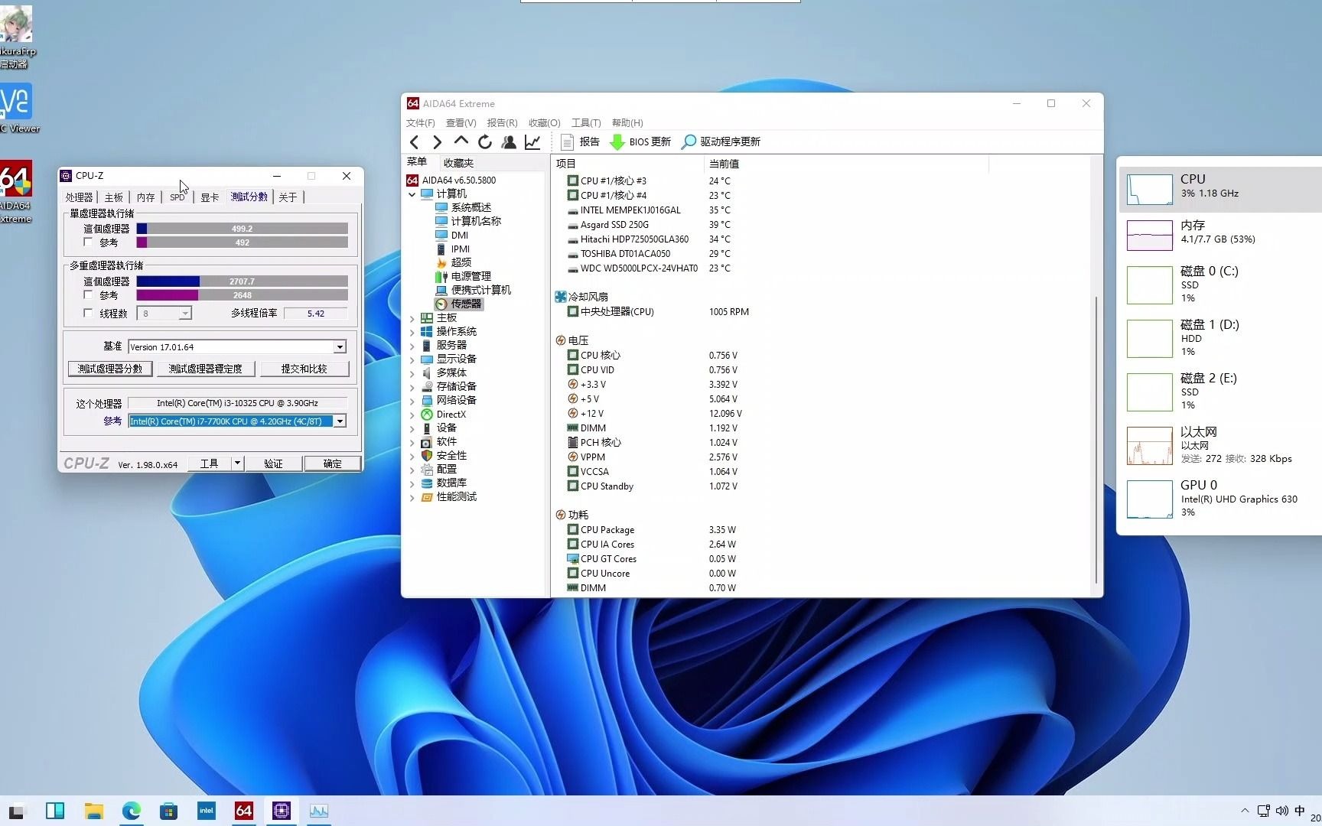
Task: Click 測試處理器分數 button
Action: click(x=110, y=369)
